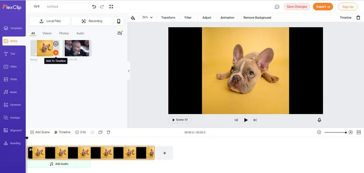
Task: Open the Branding sidebar section
Action: 12,143
